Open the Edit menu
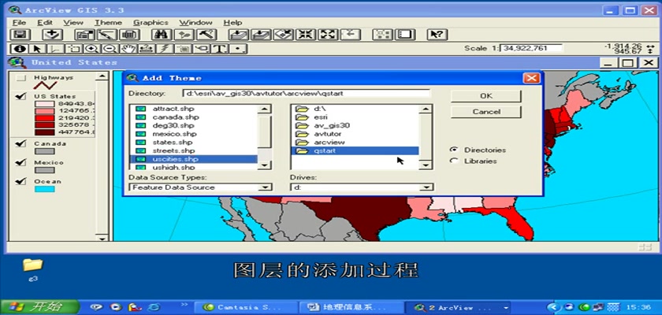The image size is (662, 315). pyautogui.click(x=45, y=22)
